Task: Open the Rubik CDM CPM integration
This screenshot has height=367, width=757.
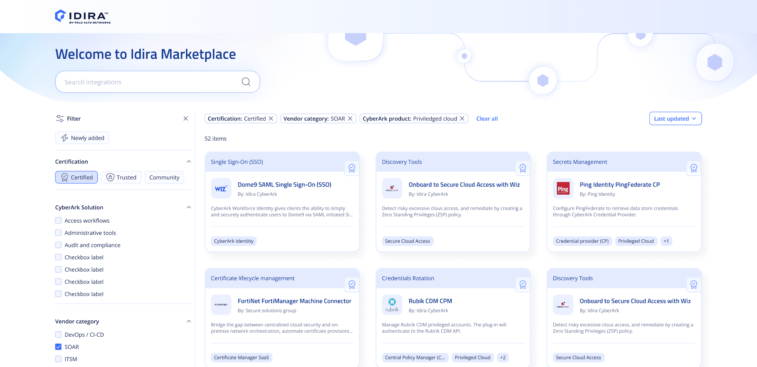Action: [430, 301]
